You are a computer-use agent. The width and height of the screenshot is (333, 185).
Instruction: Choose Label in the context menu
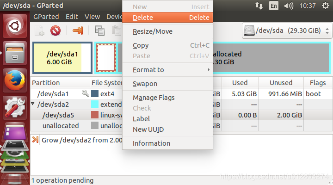pos(167,119)
